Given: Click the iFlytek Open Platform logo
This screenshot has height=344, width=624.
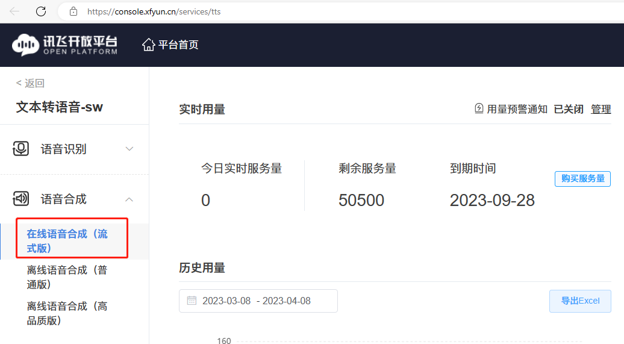Looking at the screenshot, I should [65, 45].
